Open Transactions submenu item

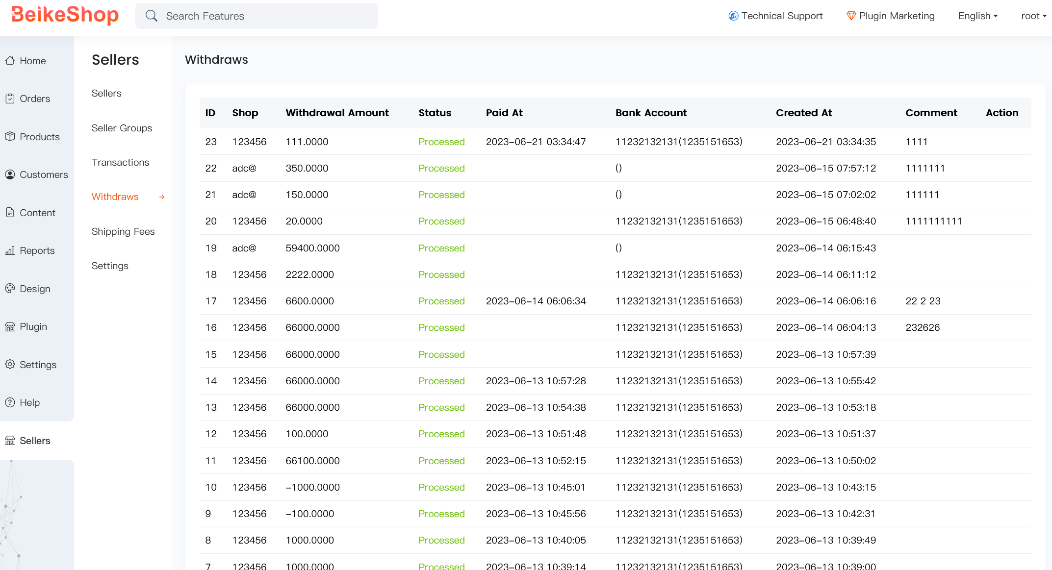coord(120,162)
